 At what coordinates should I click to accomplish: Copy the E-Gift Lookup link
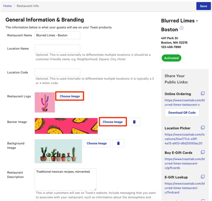203,177
